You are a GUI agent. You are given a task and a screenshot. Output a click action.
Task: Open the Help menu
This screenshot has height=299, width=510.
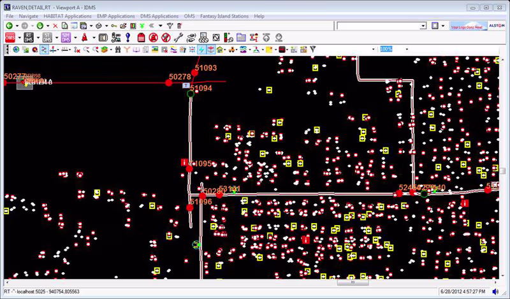click(x=259, y=16)
